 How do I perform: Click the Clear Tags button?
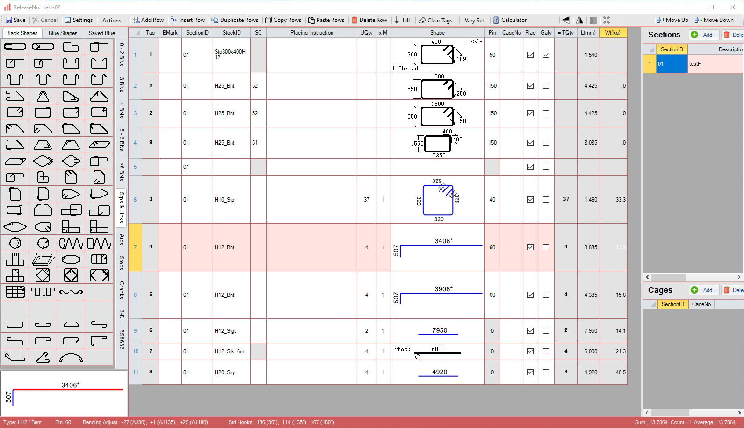[435, 20]
